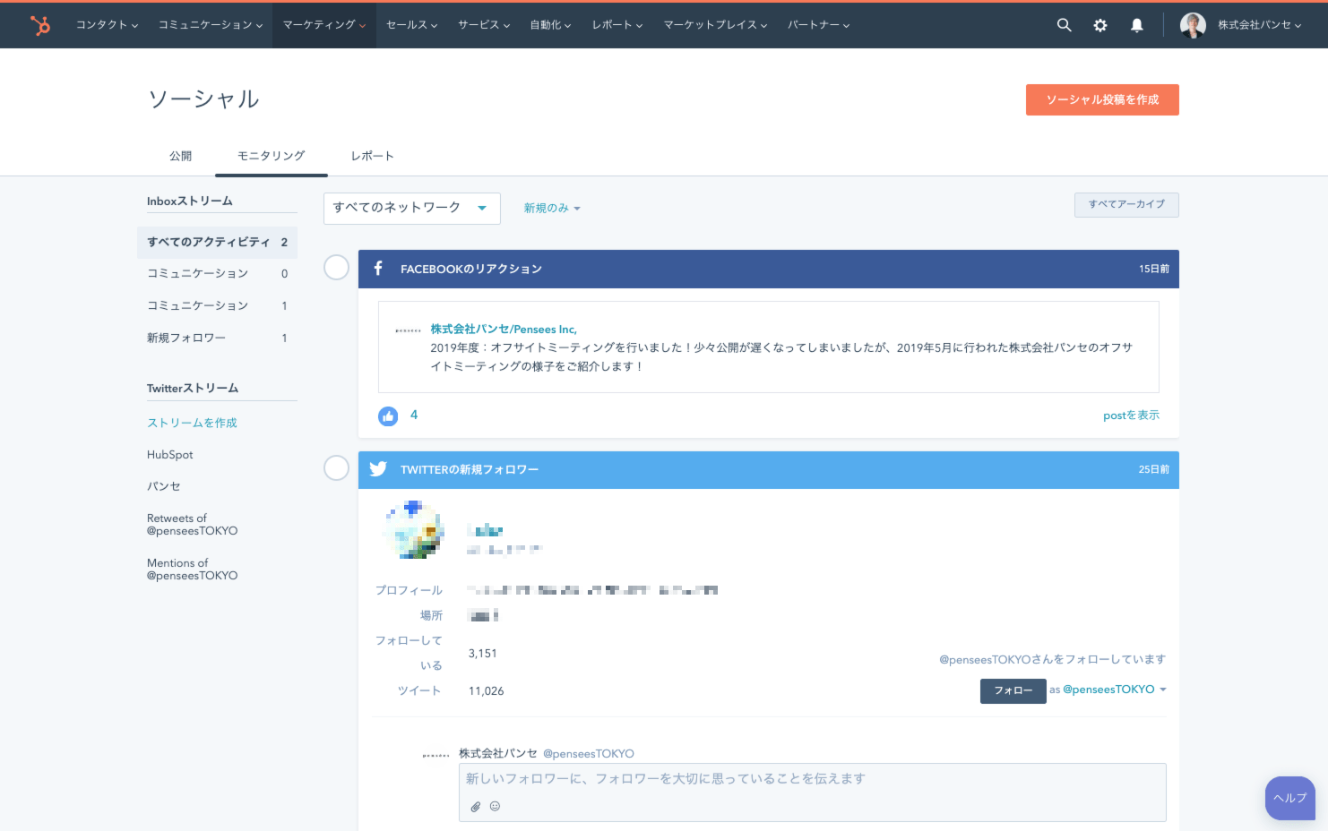Open the ストリームを作成 link
The width and height of the screenshot is (1328, 831).
pos(192,423)
